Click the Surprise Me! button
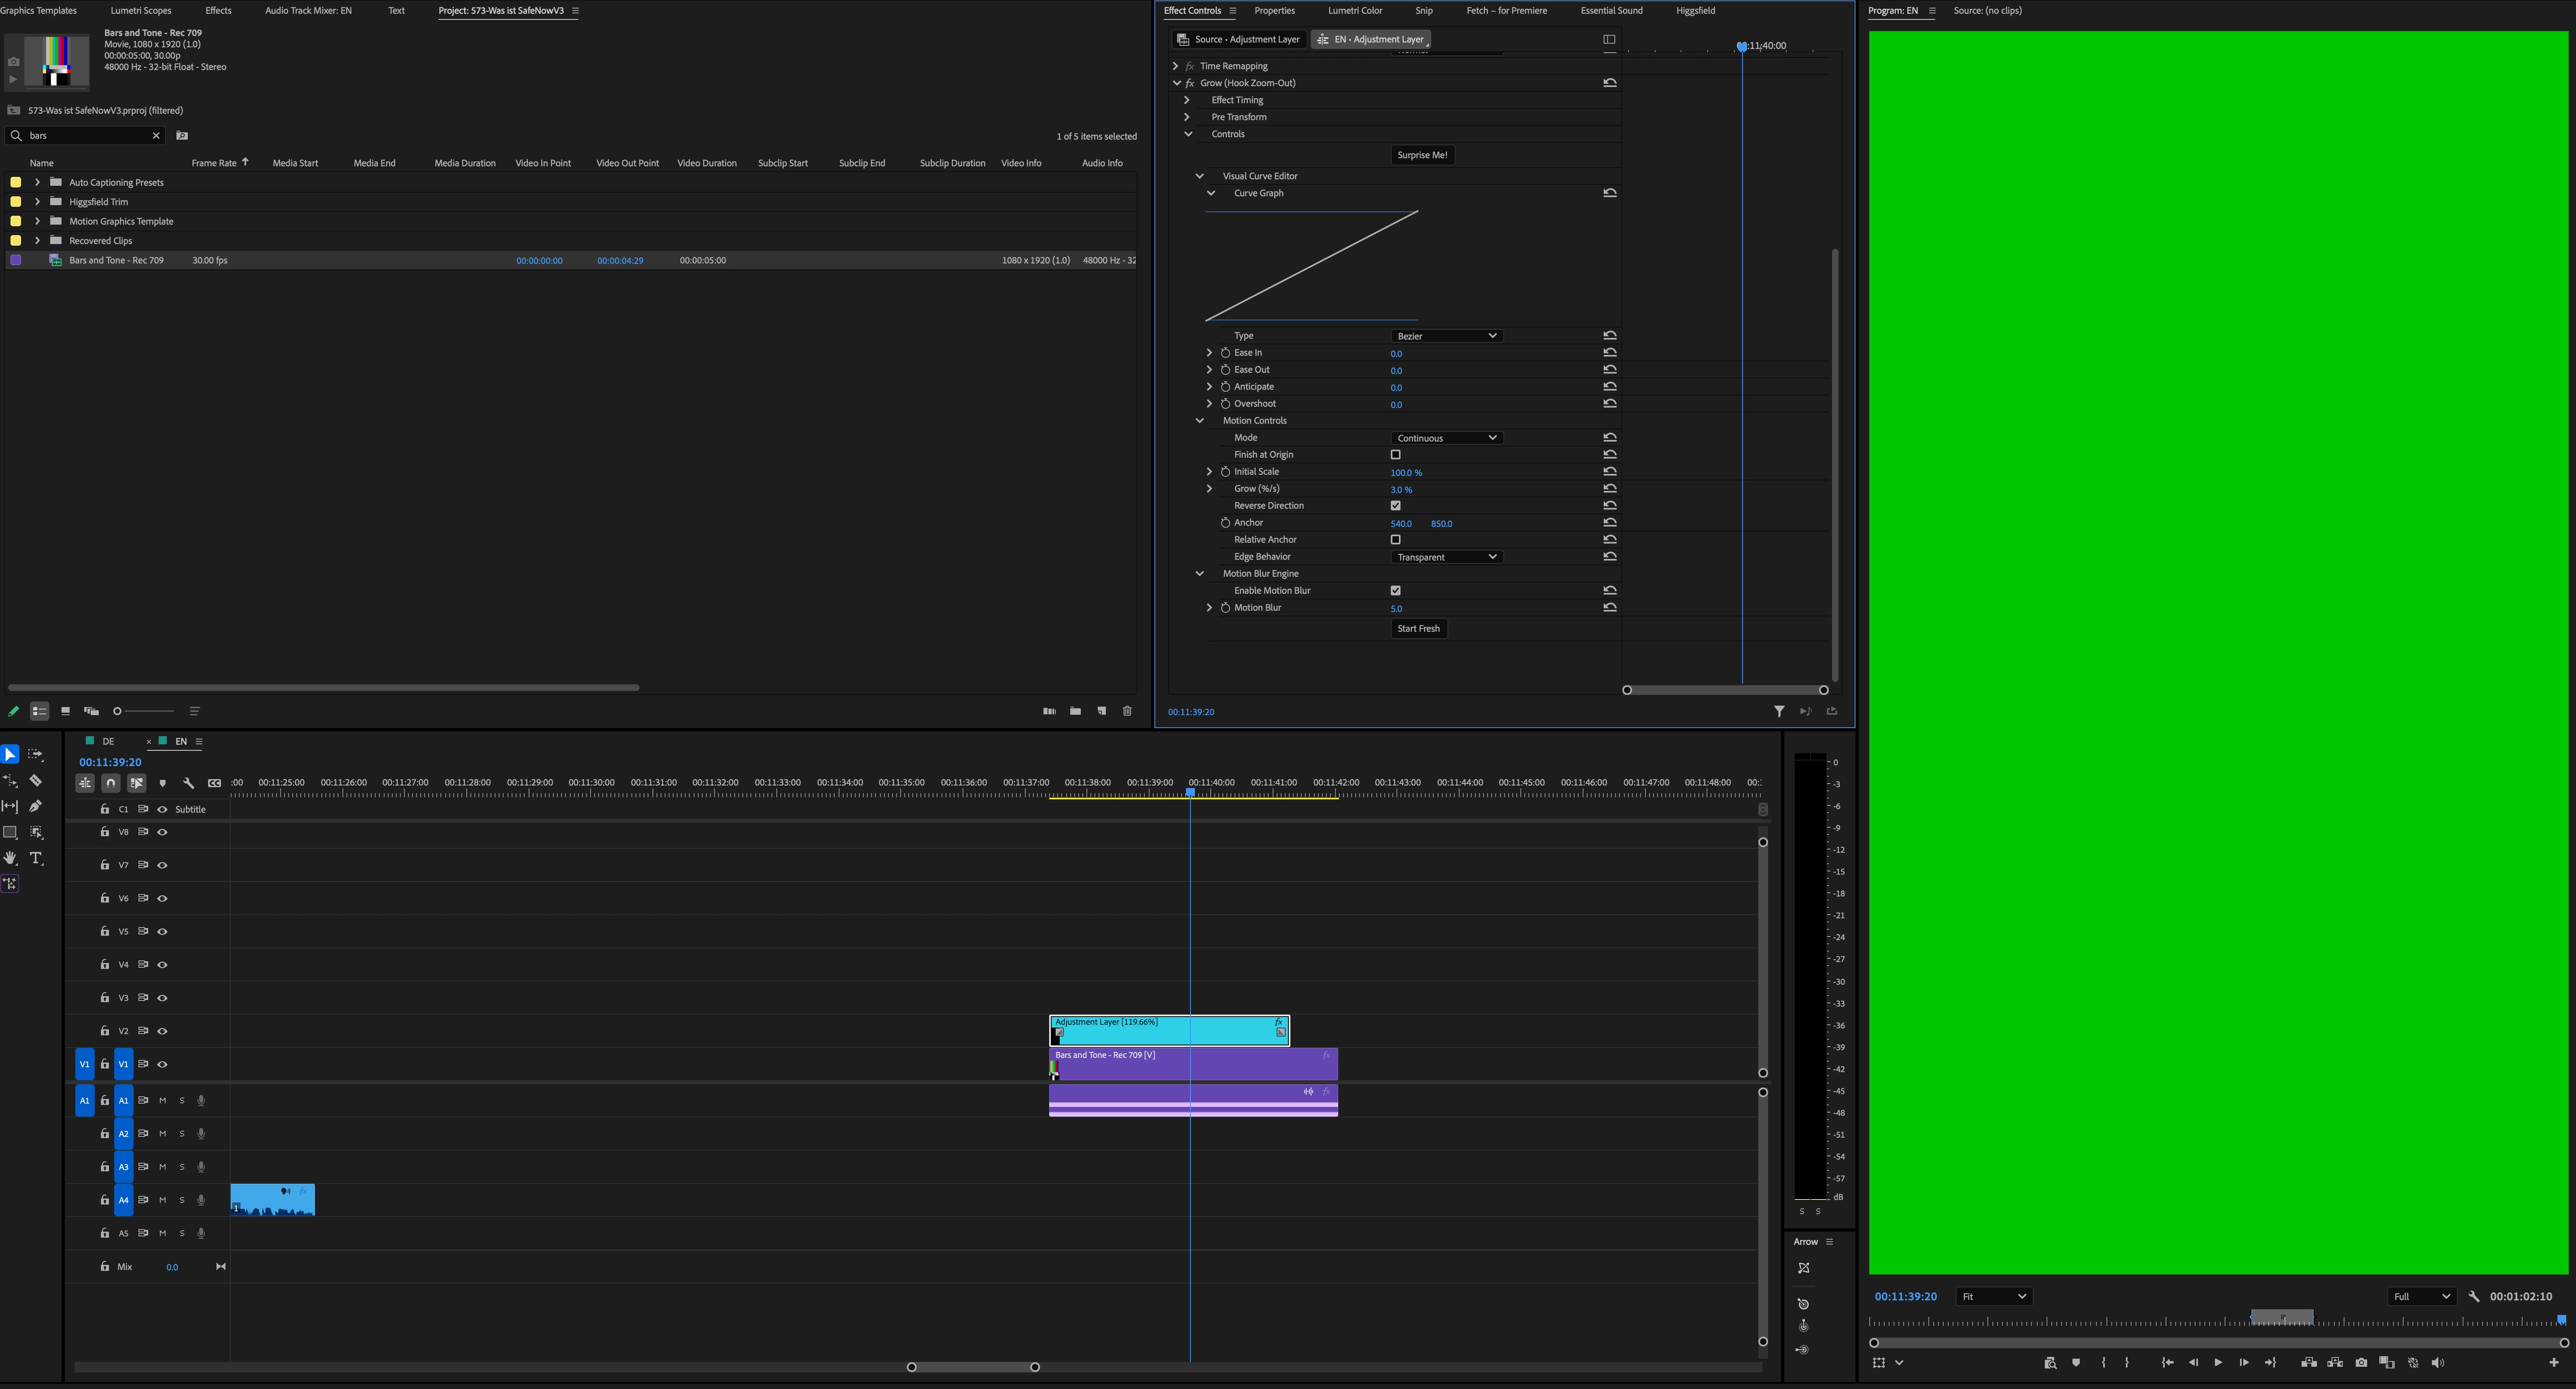The width and height of the screenshot is (2576, 1389). tap(1422, 155)
